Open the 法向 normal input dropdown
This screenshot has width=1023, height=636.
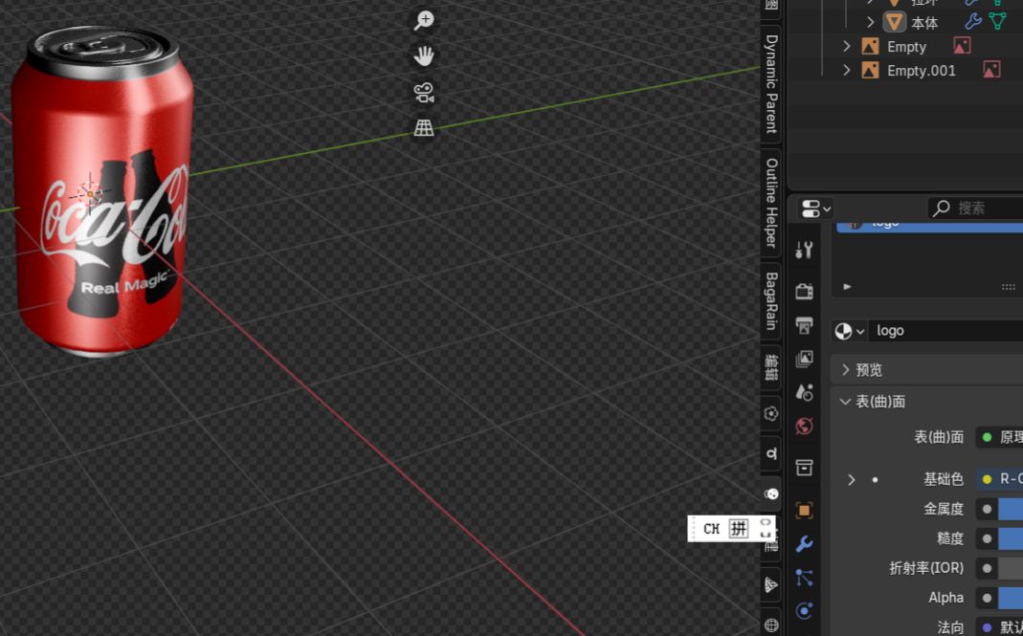[x=999, y=626]
